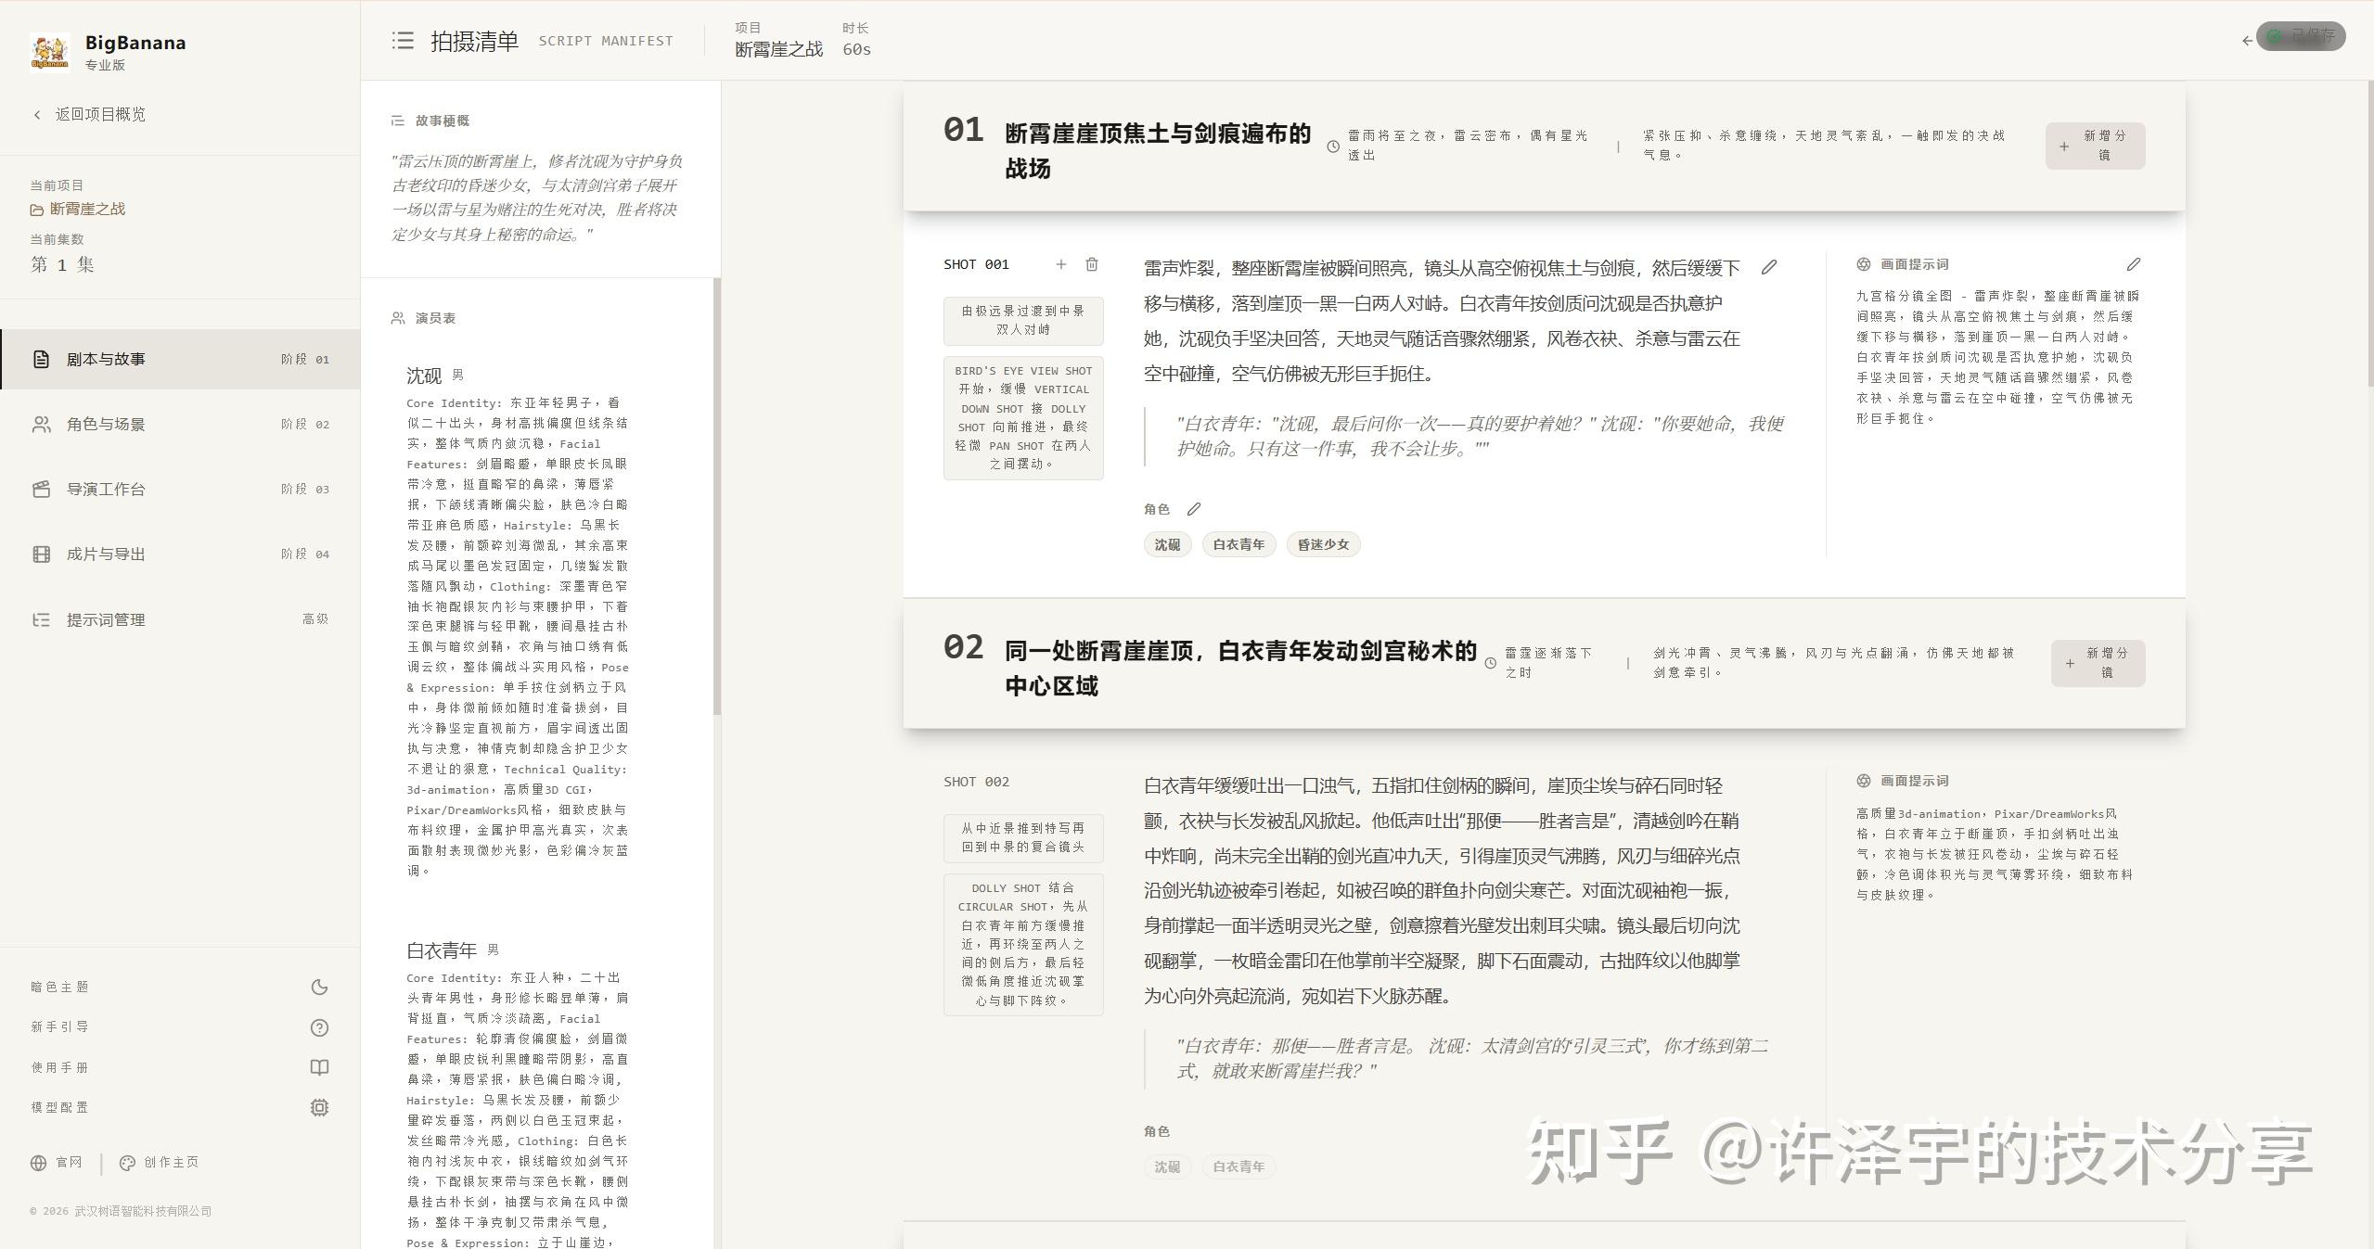Click the back arrow next to 已保存
This screenshot has height=1249, width=2374.
click(x=2247, y=40)
